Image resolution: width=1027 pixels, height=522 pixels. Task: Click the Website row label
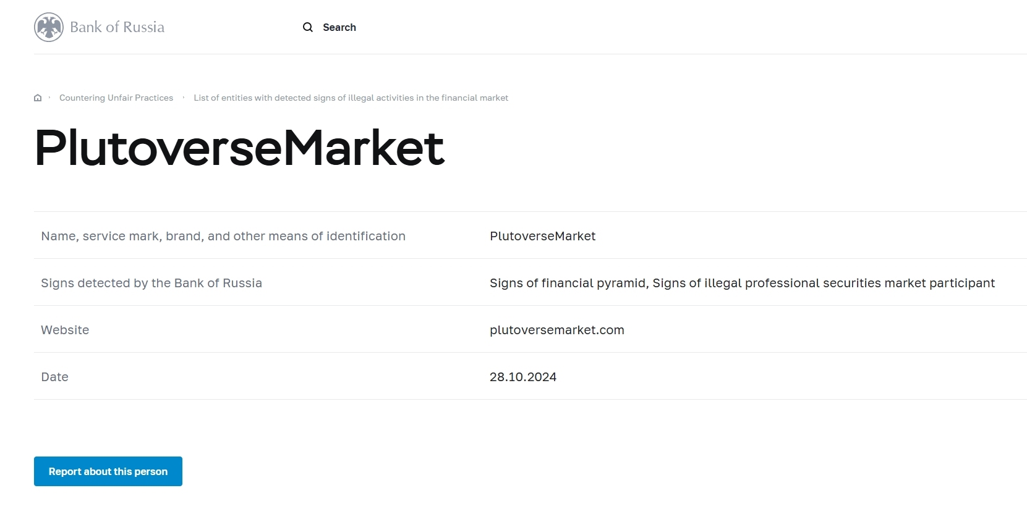[65, 330]
